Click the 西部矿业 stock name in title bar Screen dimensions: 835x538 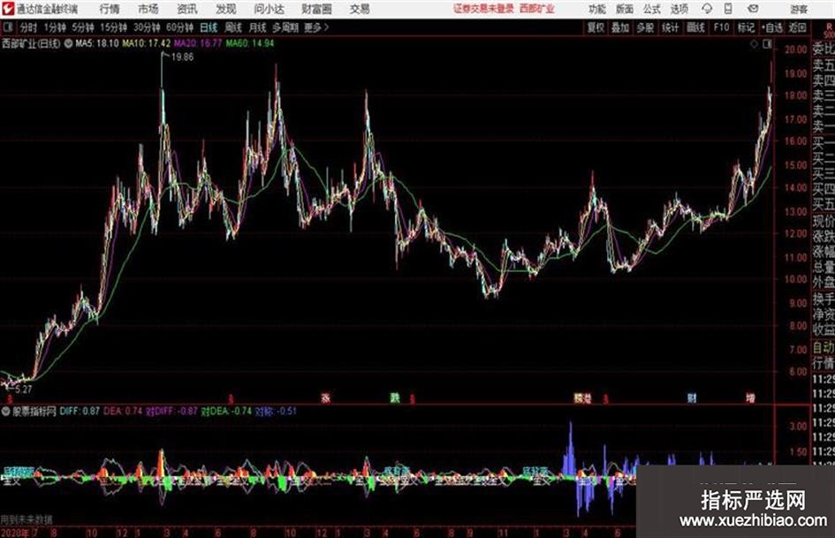pos(537,9)
